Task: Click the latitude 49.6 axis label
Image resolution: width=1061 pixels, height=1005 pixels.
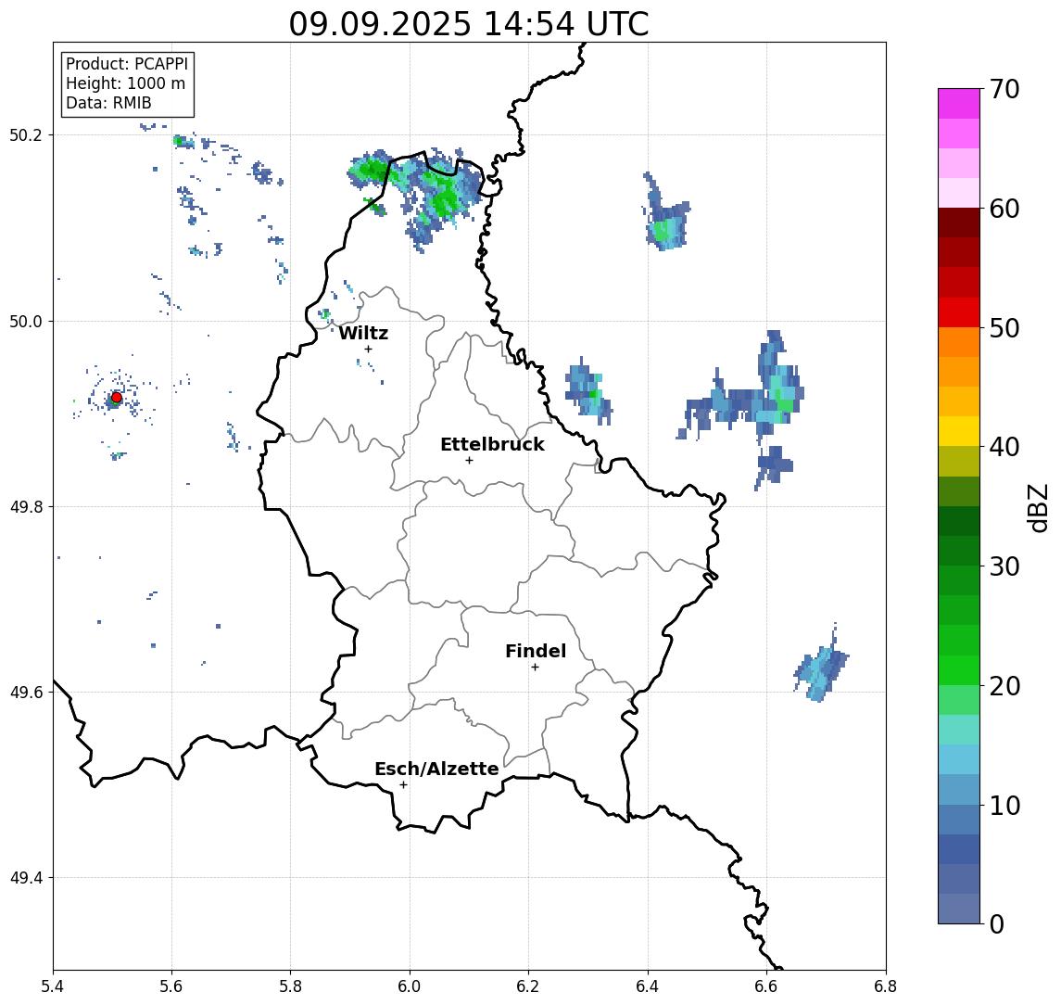Action: coord(26,693)
